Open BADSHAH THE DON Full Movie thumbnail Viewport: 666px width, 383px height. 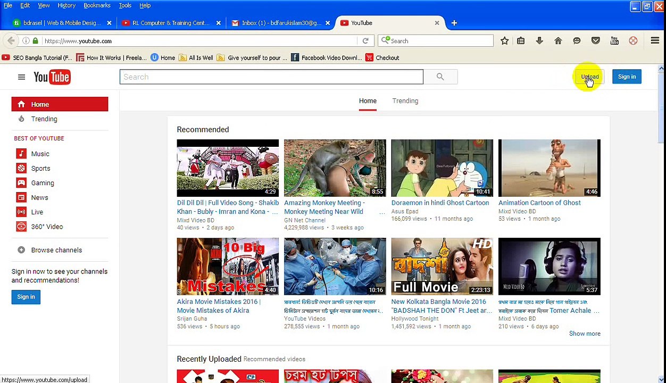tap(442, 267)
